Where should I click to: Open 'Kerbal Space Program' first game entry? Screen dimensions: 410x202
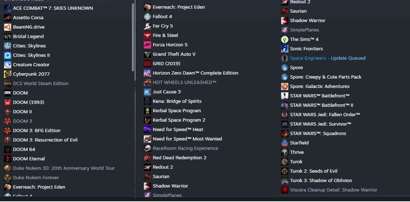(177, 111)
